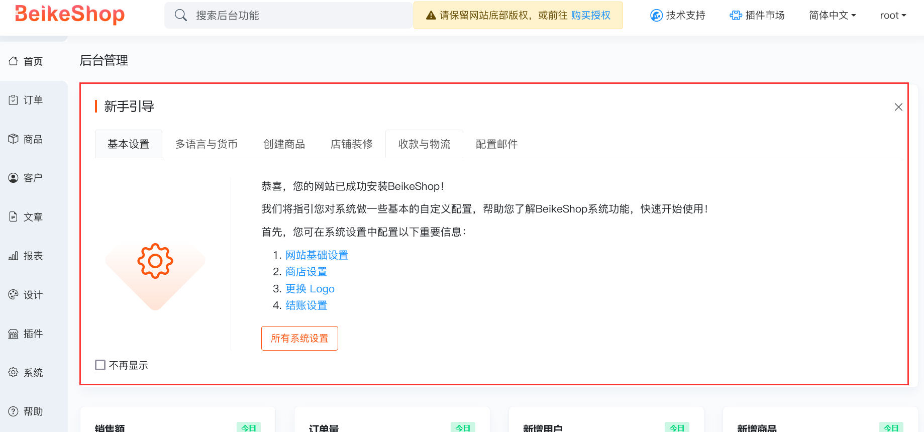Screen dimensions: 924x432
Task: Click the 插件市场 puzzle icon
Action: click(736, 16)
